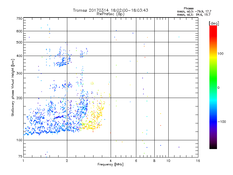Viewport: 233px width, 175px height.
Task: Click the 'mean, sd,O: -79.9, 17.7' line
Action: pos(194,11)
